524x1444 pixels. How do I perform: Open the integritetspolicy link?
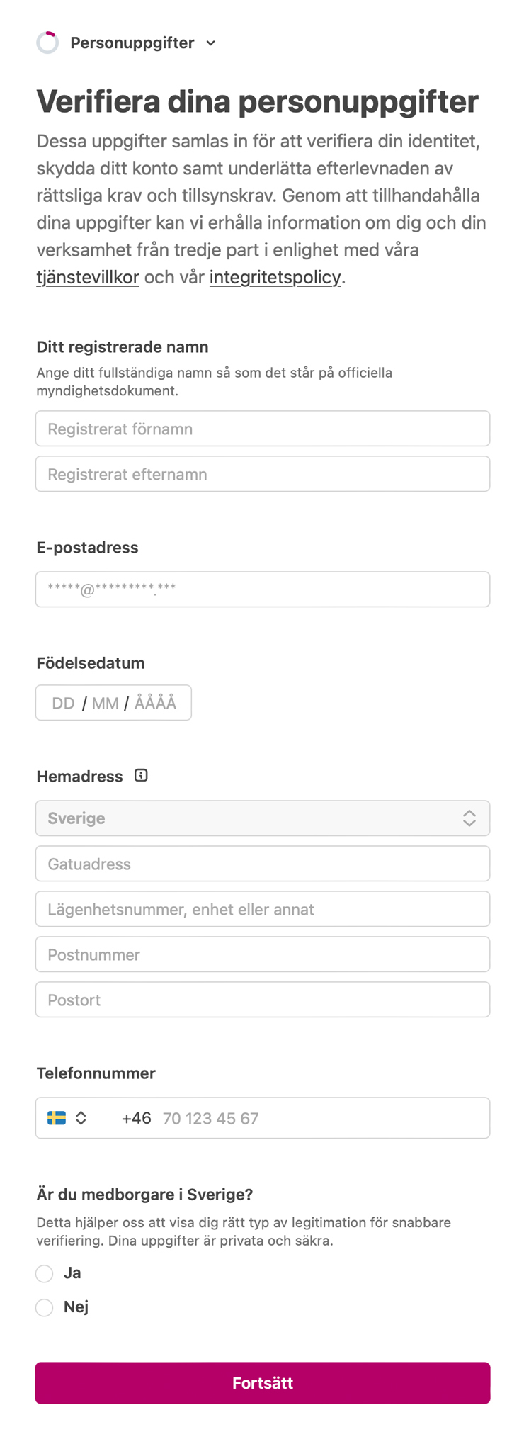(x=274, y=277)
